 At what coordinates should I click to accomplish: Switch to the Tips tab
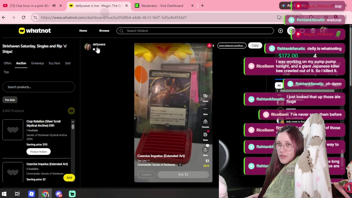click(x=6, y=72)
